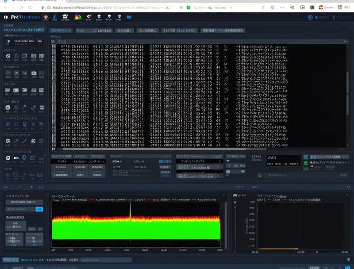The width and height of the screenshot is (354, 269).
Task: Select the rightmost tab above data table
Action: tap(222, 31)
